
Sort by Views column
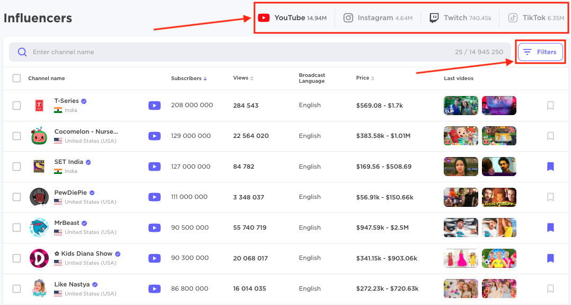243,78
